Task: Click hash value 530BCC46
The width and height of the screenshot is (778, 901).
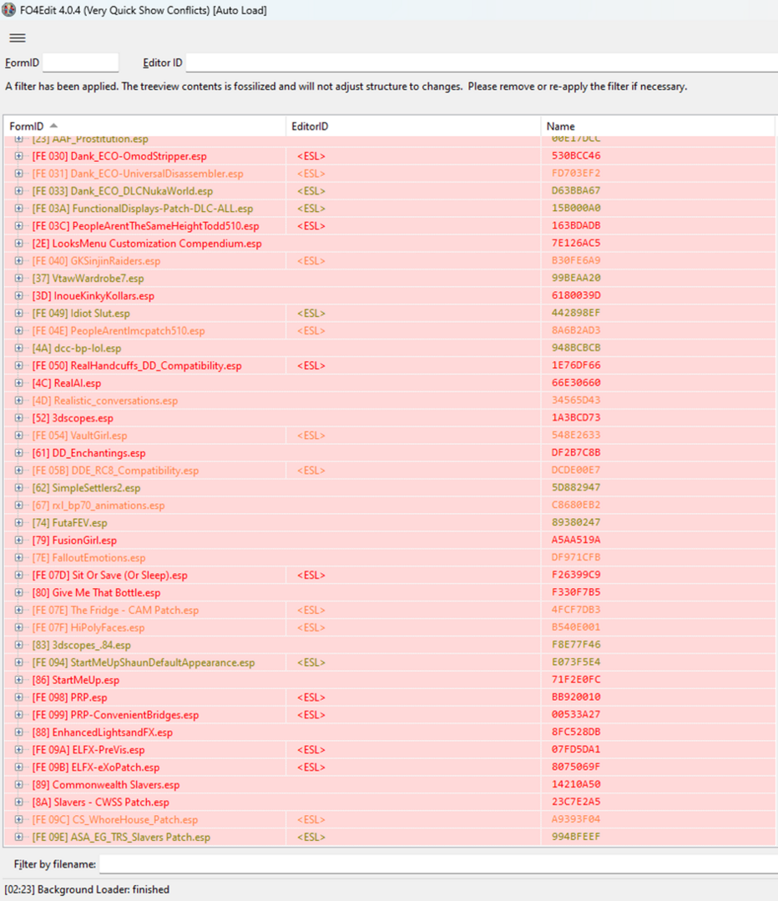Action: [x=576, y=156]
